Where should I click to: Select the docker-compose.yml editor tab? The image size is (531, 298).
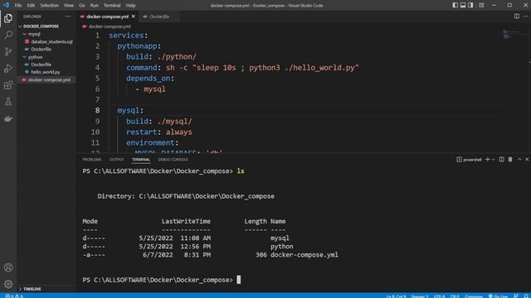[107, 17]
